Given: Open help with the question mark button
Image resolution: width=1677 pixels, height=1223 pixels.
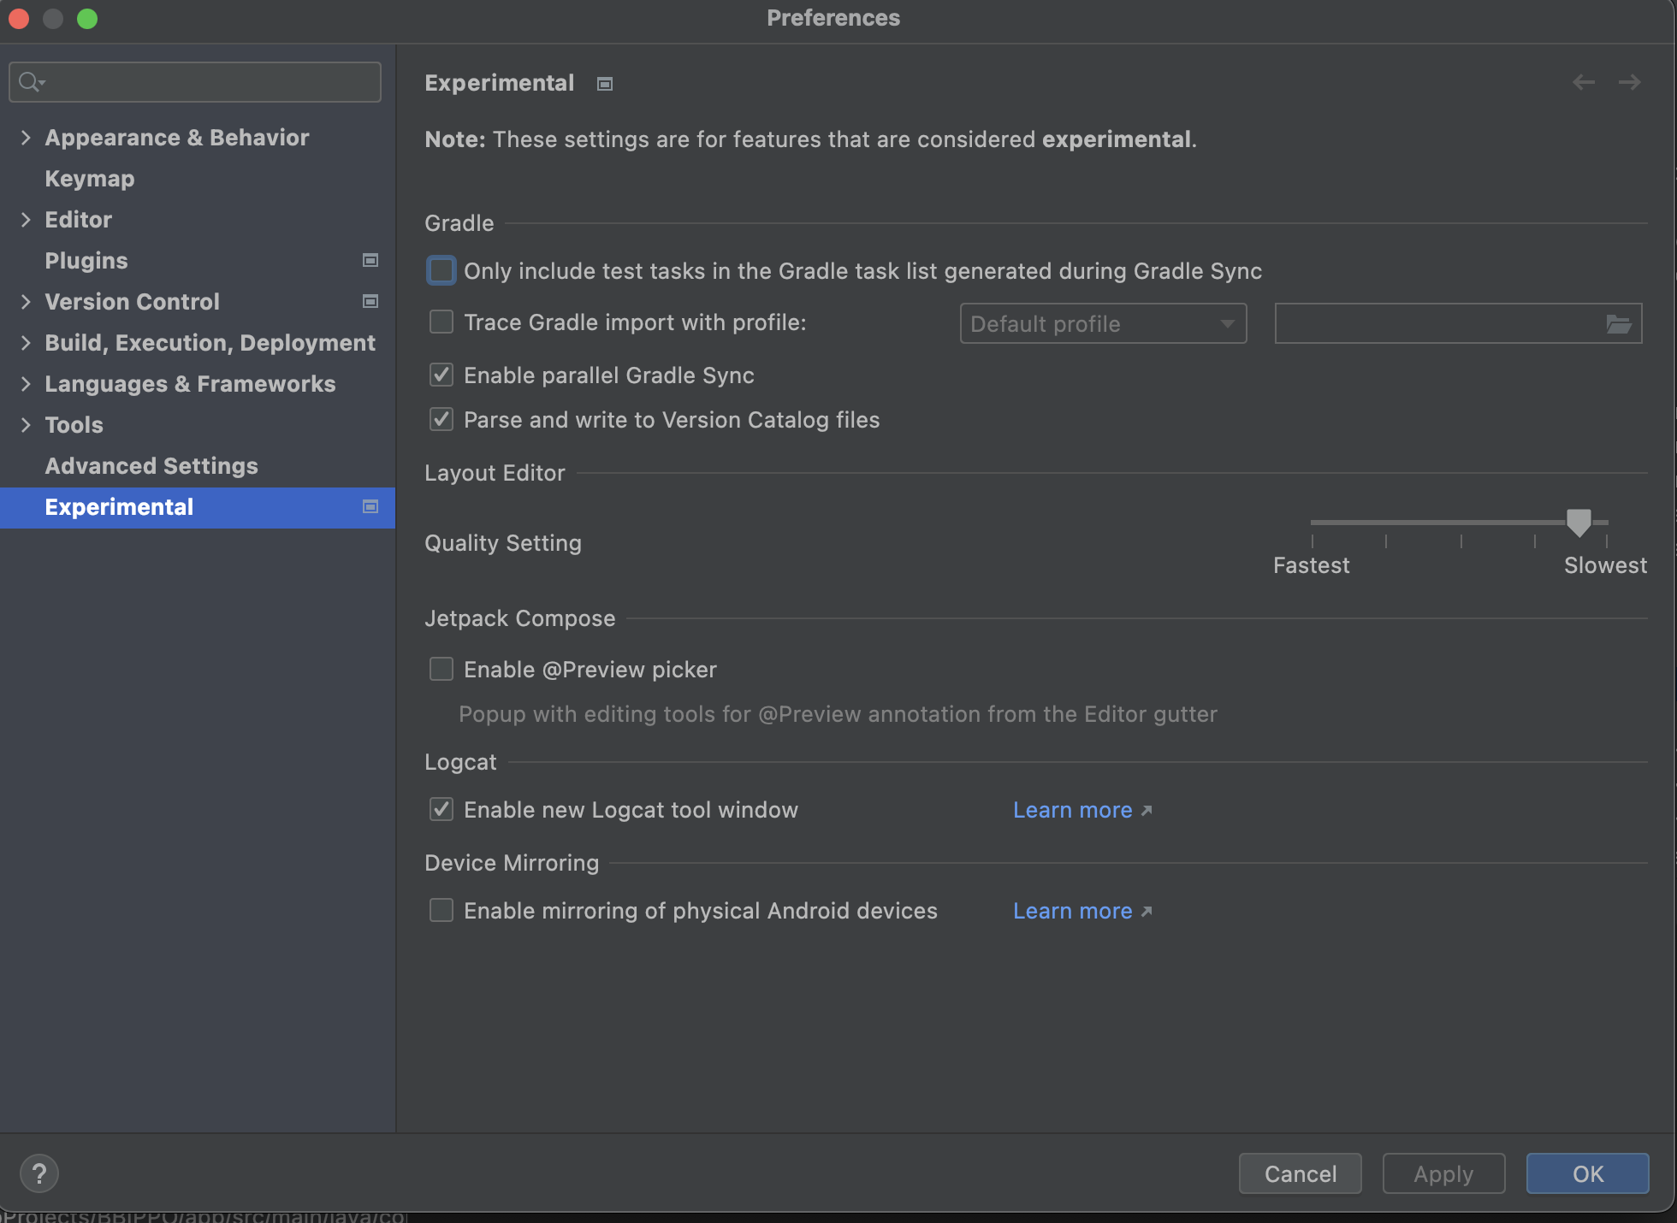Looking at the screenshot, I should 39,1173.
